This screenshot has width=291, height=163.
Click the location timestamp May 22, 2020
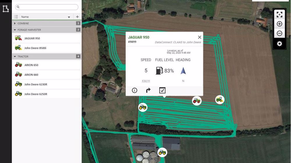pyautogui.click(x=179, y=53)
